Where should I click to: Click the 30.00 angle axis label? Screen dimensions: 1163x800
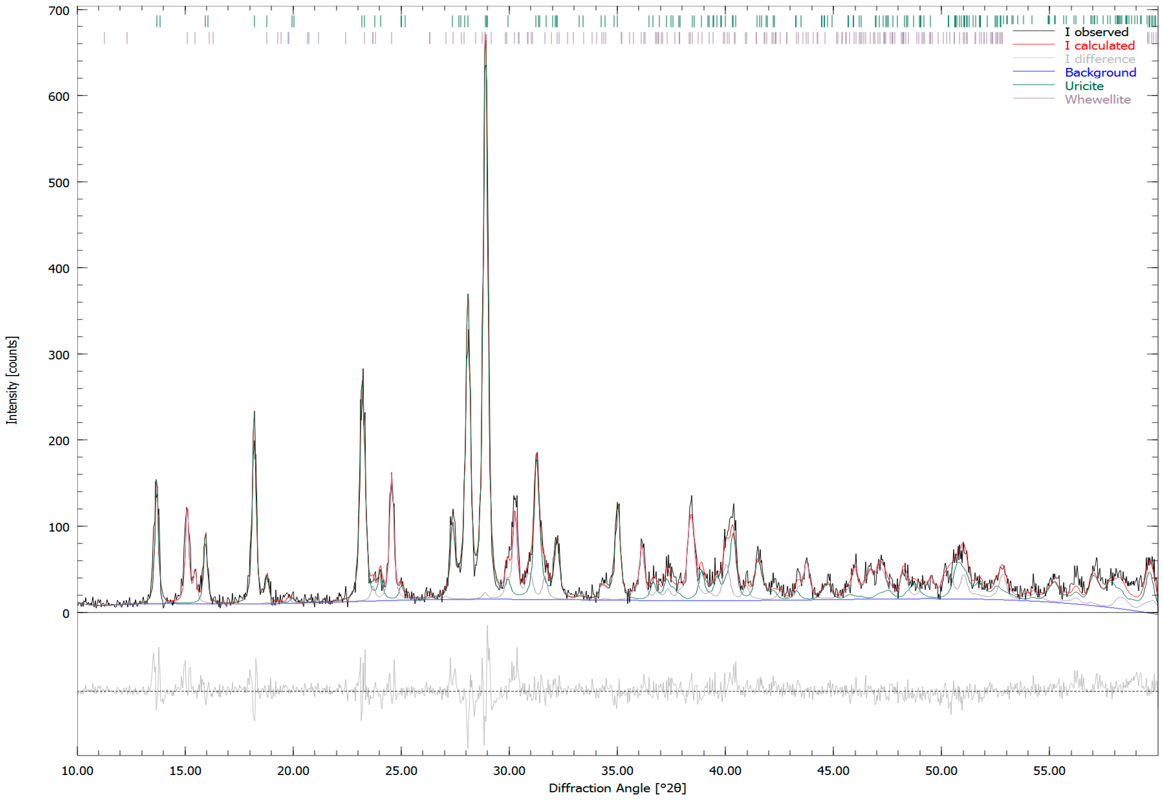(x=510, y=771)
